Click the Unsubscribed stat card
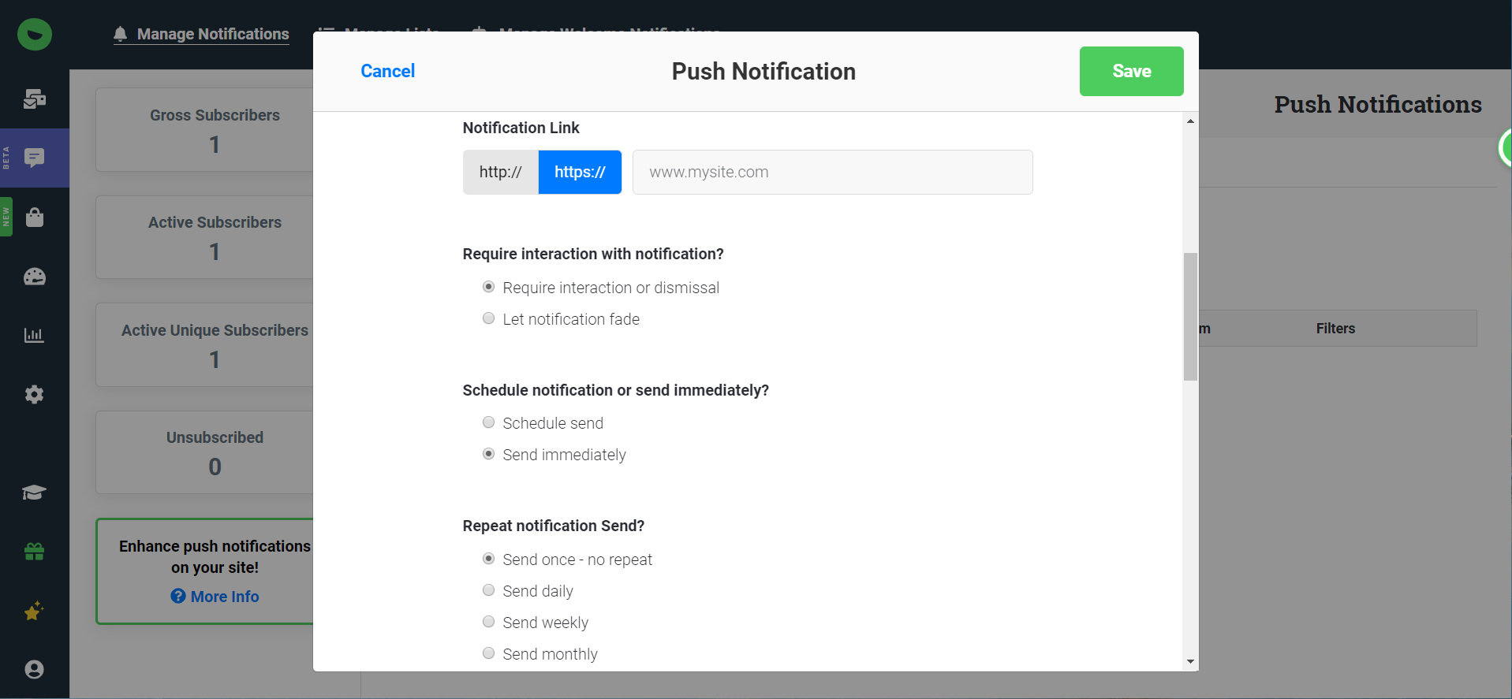 (x=205, y=452)
